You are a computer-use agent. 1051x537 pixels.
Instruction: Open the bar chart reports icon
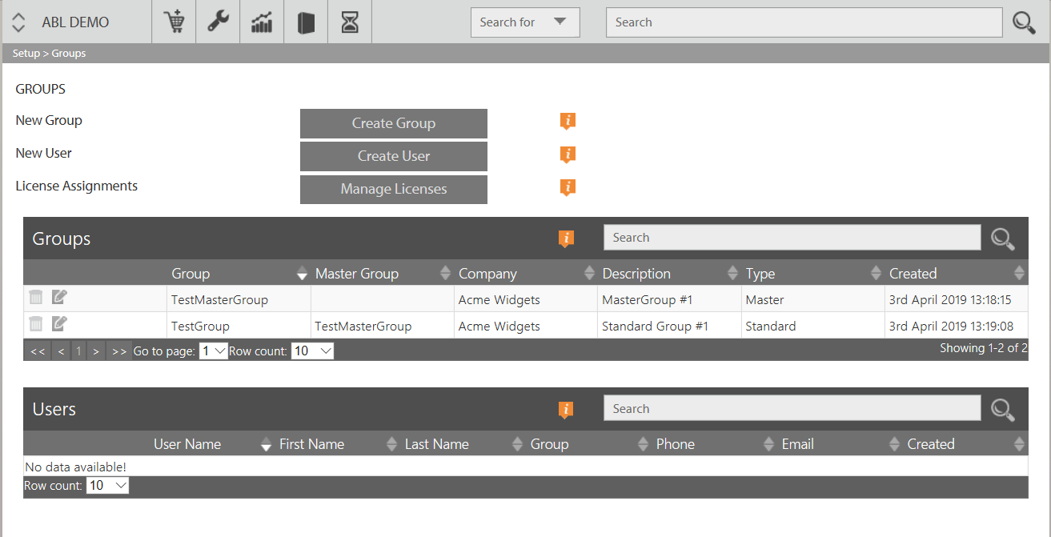coord(262,22)
